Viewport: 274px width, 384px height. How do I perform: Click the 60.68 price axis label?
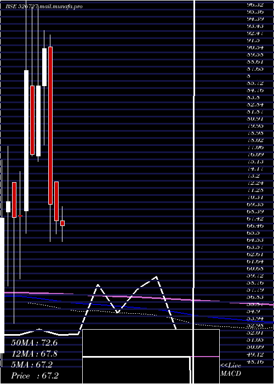255,269
